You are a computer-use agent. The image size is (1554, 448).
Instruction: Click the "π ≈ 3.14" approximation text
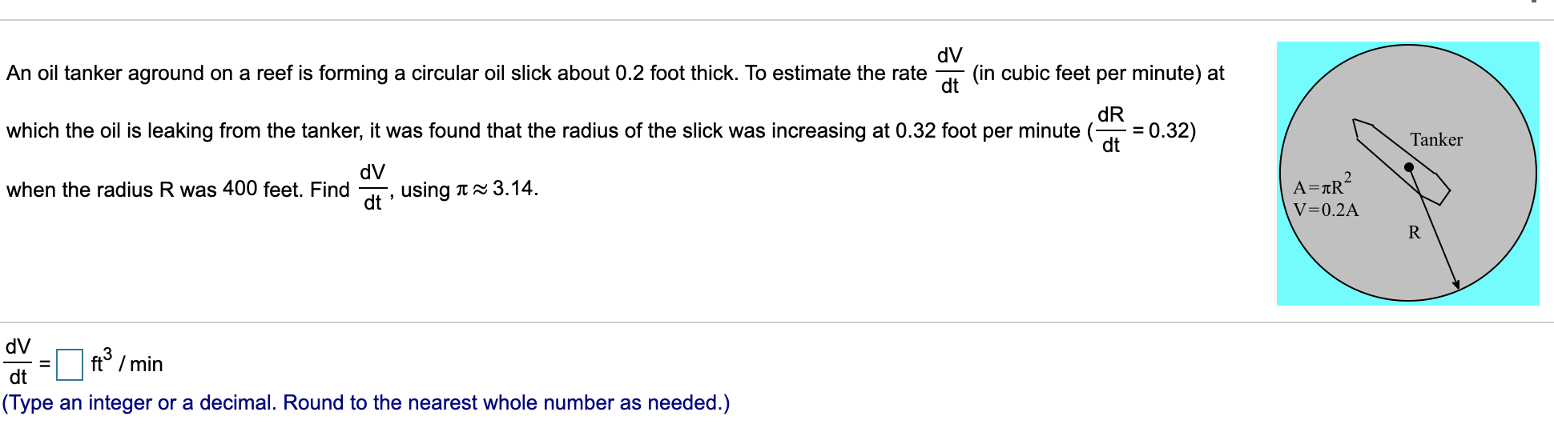click(497, 189)
